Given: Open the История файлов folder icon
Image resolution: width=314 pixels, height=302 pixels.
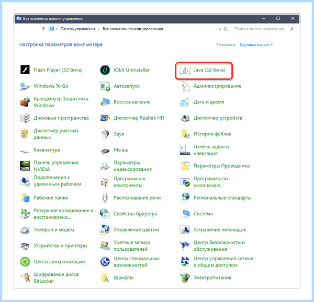Looking at the screenshot, I should pos(185,134).
